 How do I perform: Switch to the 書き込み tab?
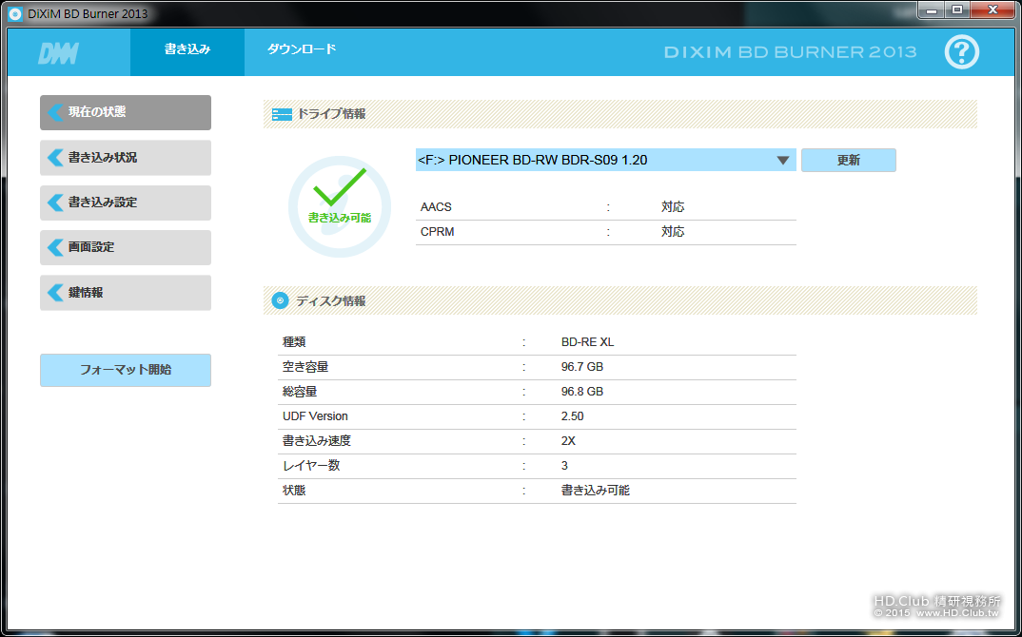point(187,51)
